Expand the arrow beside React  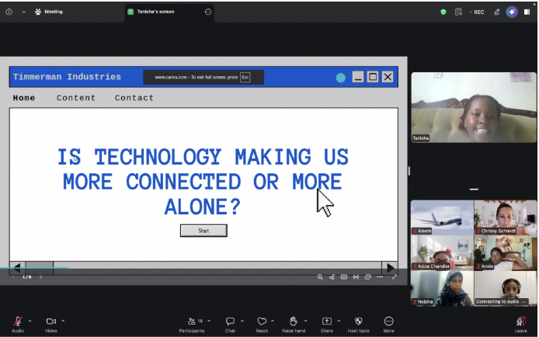click(273, 321)
